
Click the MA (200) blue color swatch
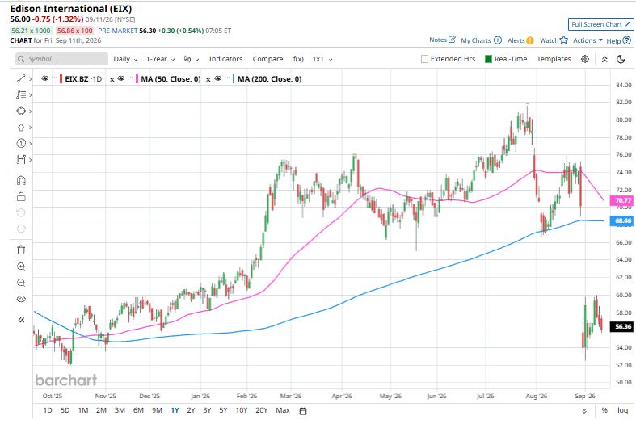tap(234, 78)
